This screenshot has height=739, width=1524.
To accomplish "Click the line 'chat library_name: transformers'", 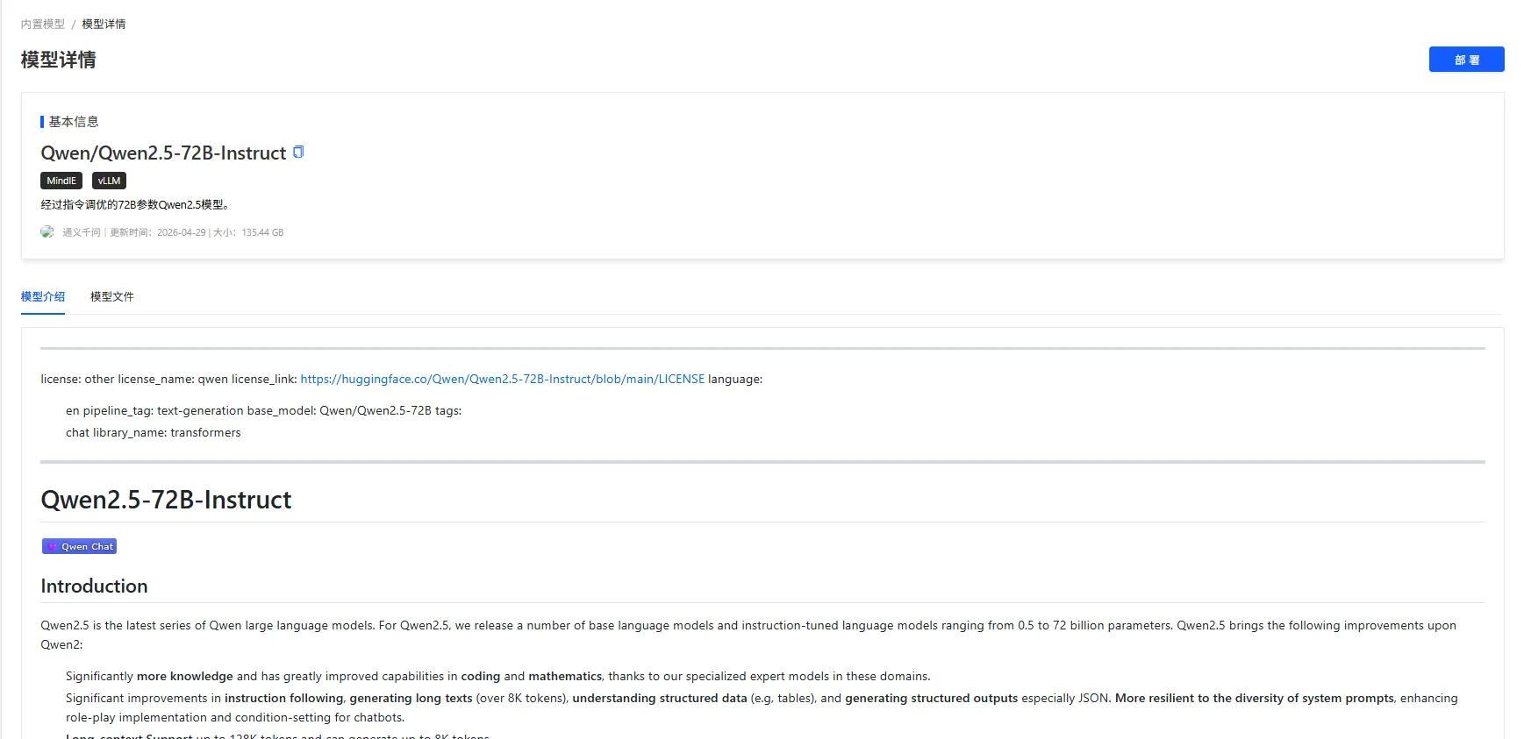I will coord(153,432).
